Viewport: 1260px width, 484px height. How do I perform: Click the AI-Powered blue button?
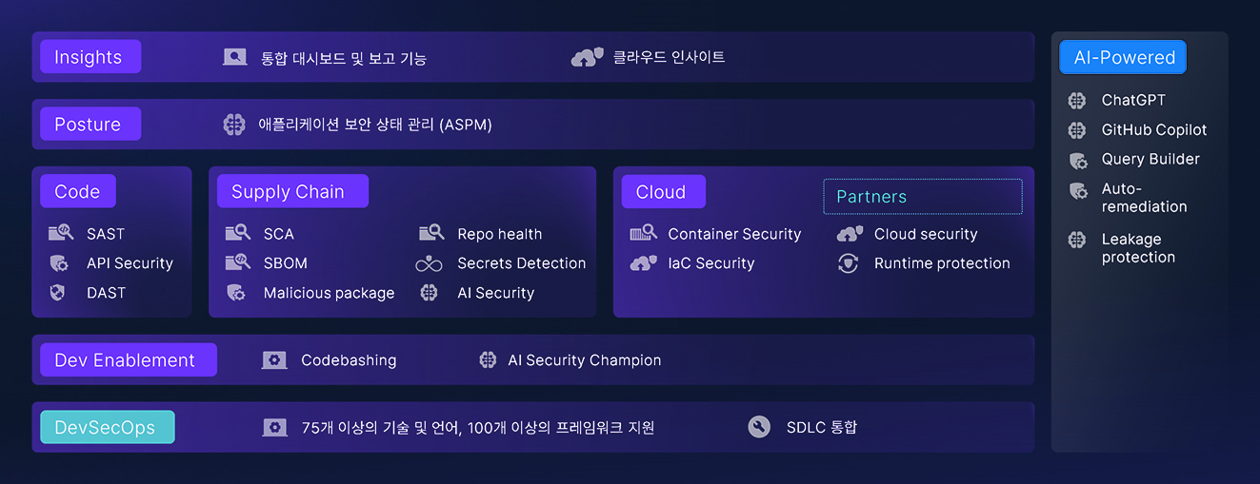[x=1123, y=57]
